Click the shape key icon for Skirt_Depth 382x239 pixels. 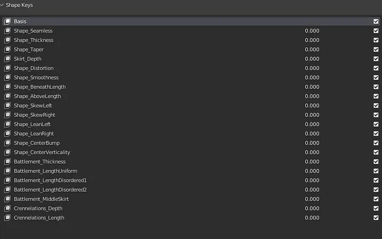(x=7, y=59)
